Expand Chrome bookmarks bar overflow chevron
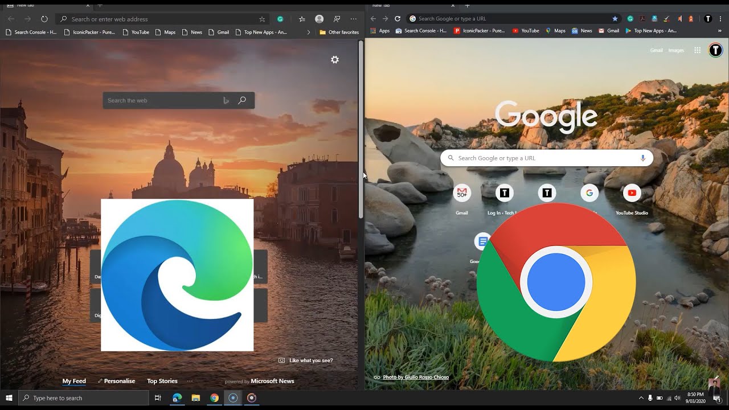Viewport: 729px width, 410px height. 720,31
